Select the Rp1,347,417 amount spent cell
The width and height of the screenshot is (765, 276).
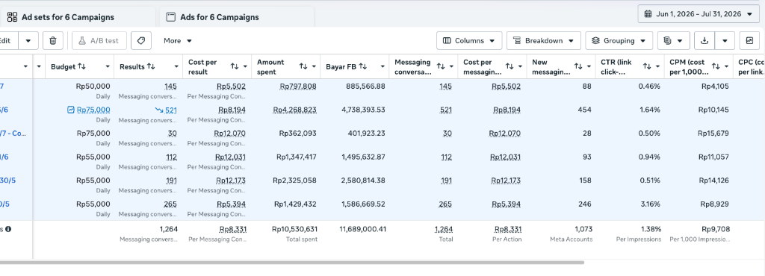(x=296, y=157)
